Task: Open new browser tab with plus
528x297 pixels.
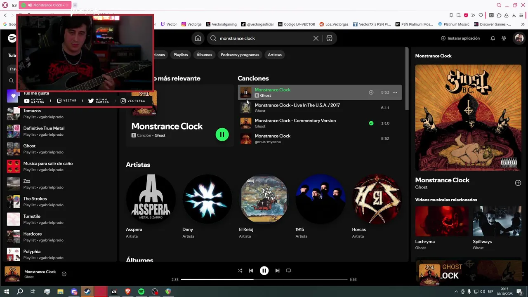Action: 75,5
